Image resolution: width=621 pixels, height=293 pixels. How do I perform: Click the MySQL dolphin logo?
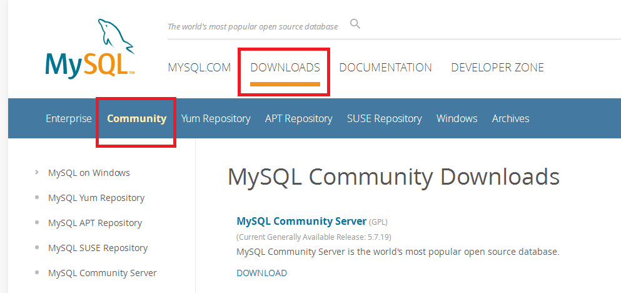(x=90, y=49)
